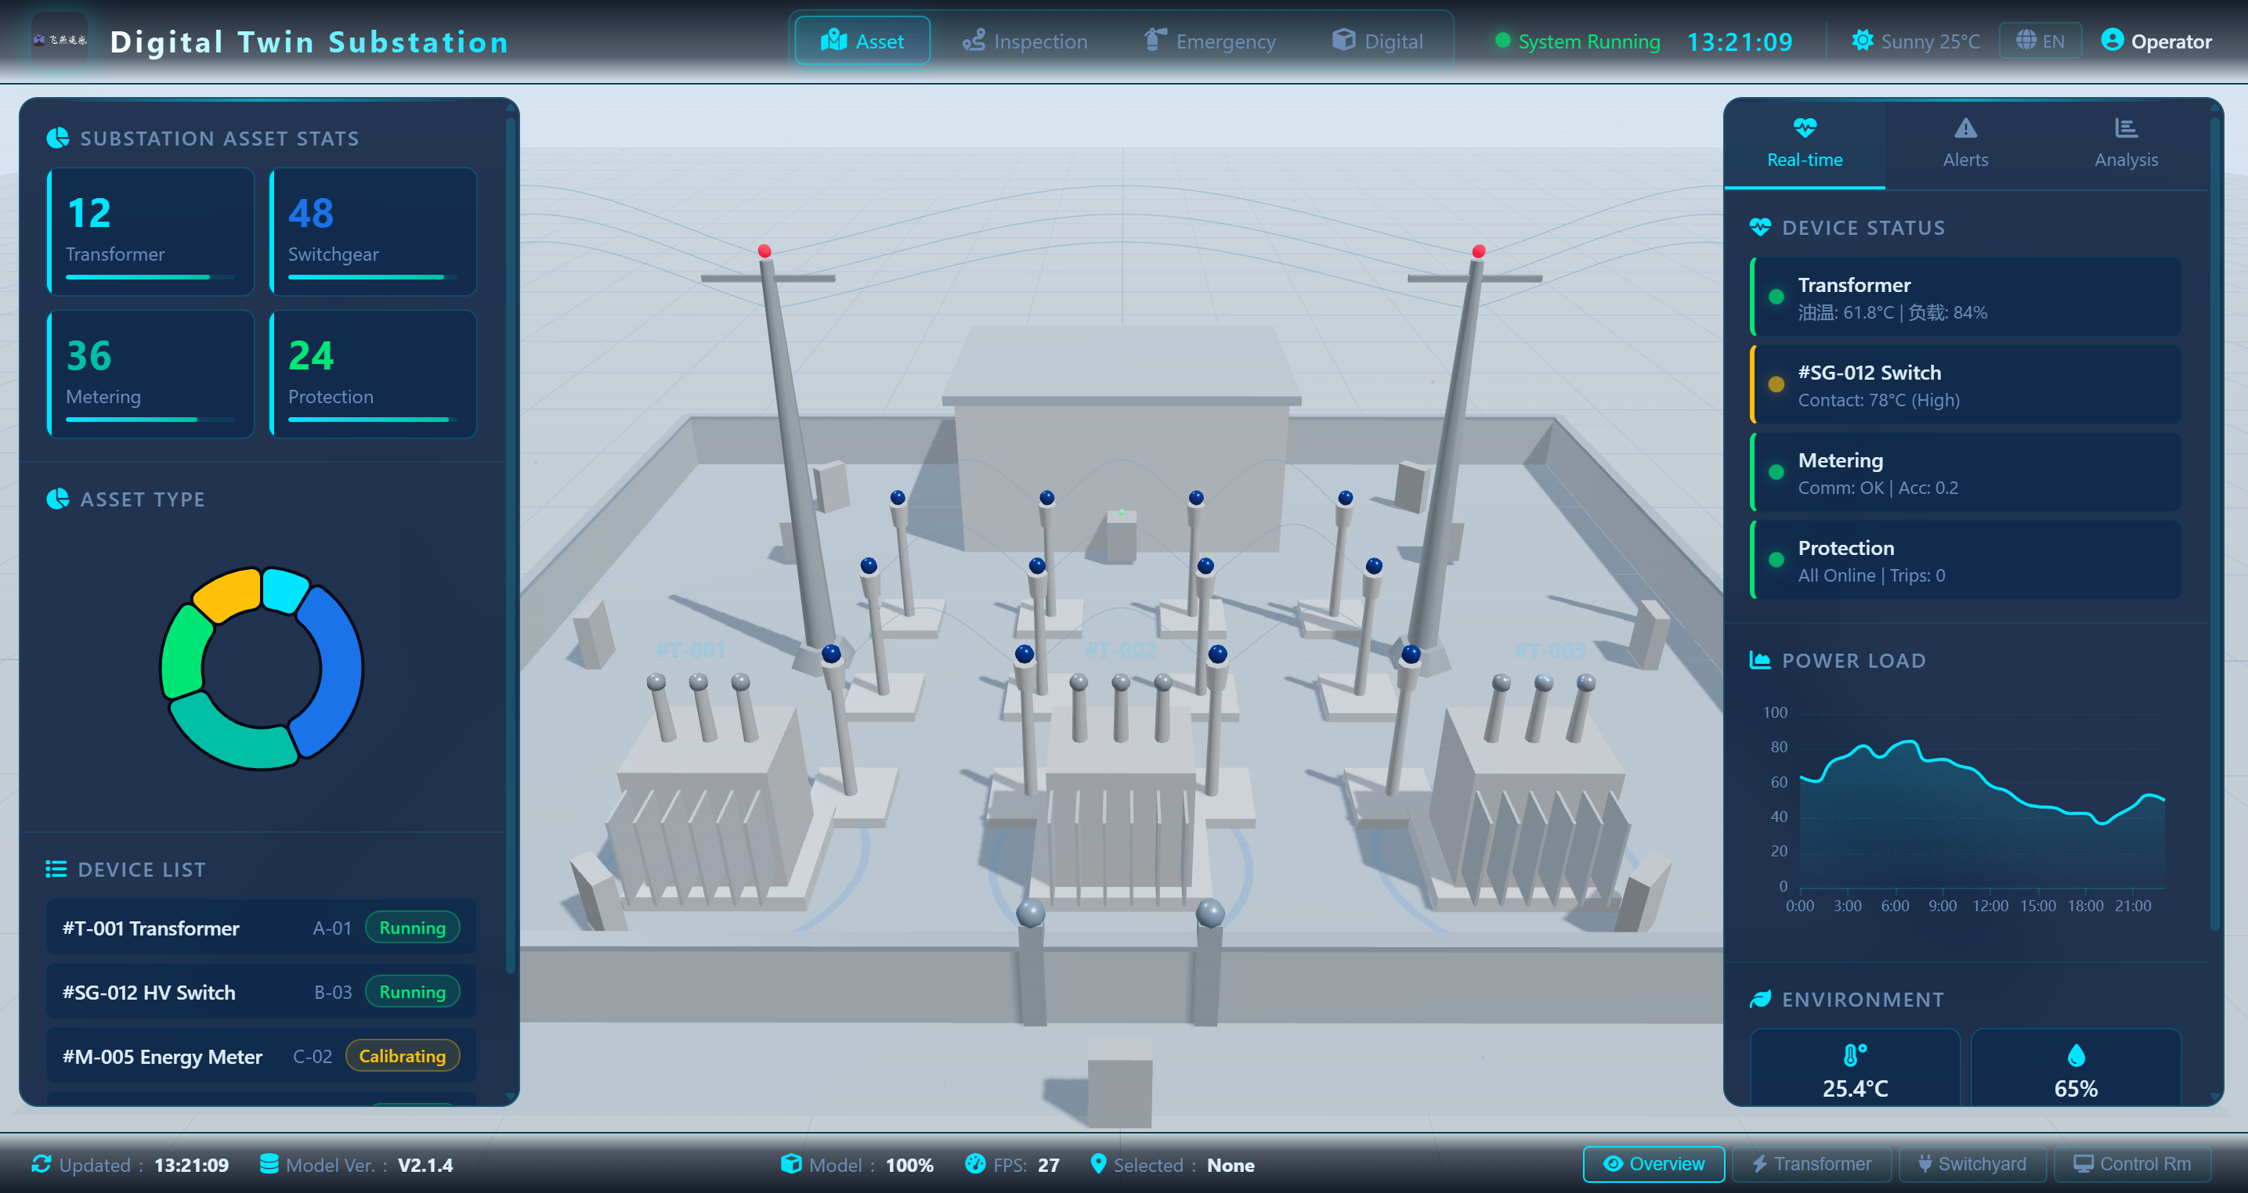
Task: Click the Control Rm view button
Action: [2132, 1164]
